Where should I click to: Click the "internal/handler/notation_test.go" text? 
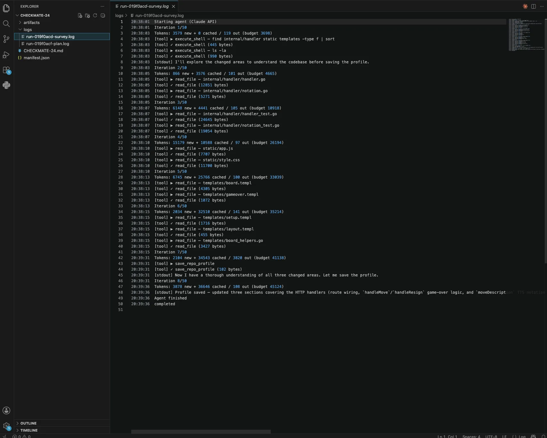pyautogui.click(x=241, y=125)
